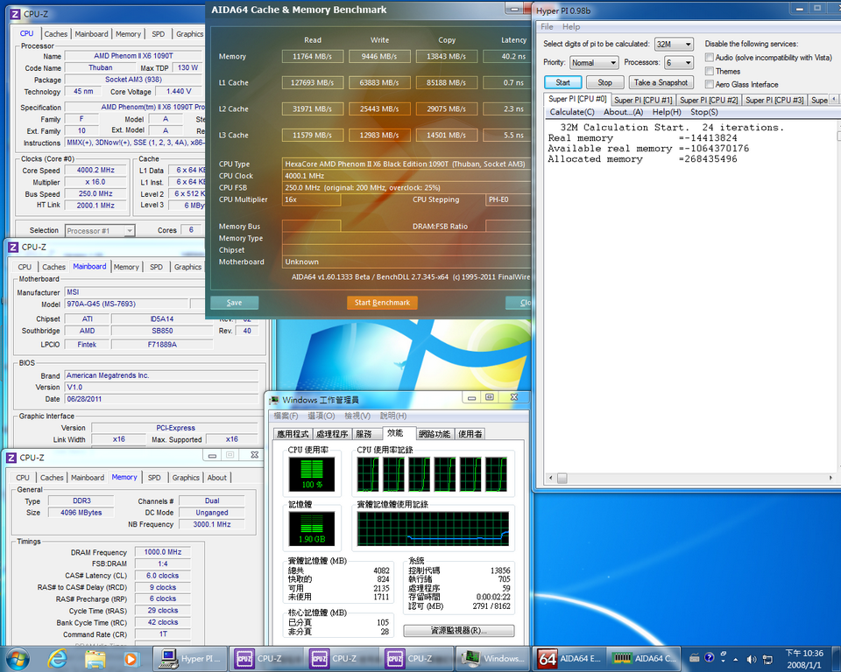Open the network tray icon

click(768, 659)
